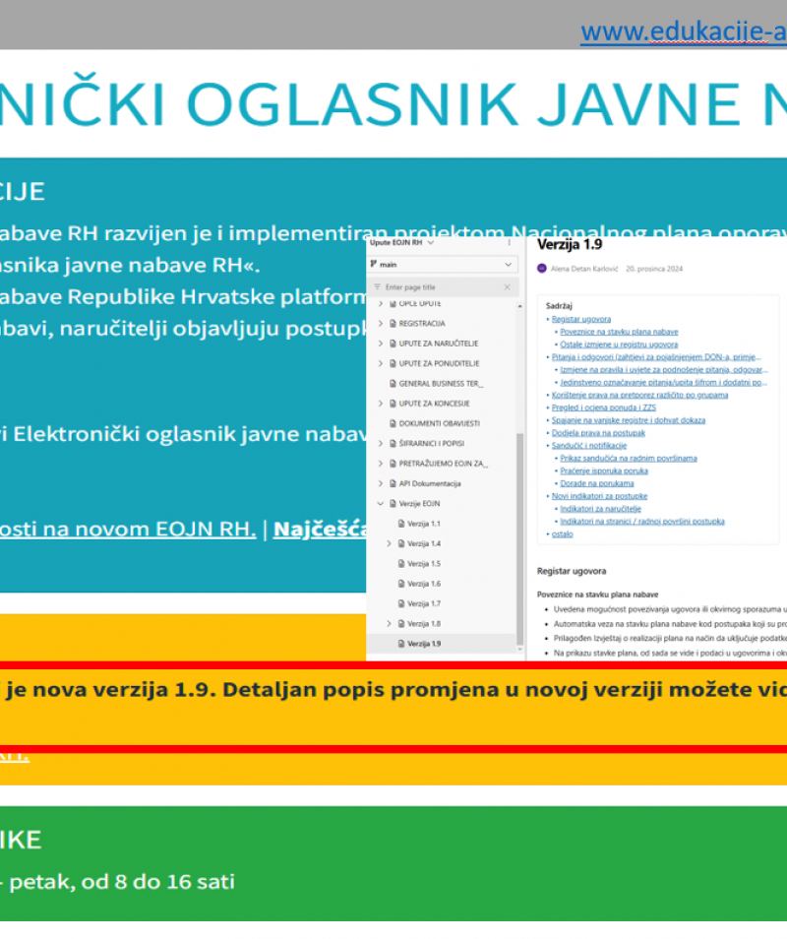Open Pregled i ocjena ponuda i ZZS link

(x=604, y=407)
